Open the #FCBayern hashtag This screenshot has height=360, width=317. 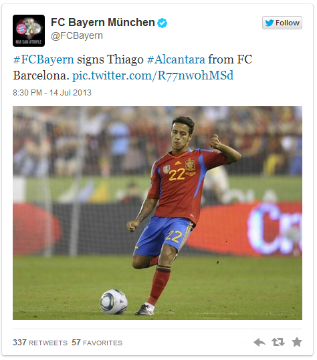click(x=43, y=59)
